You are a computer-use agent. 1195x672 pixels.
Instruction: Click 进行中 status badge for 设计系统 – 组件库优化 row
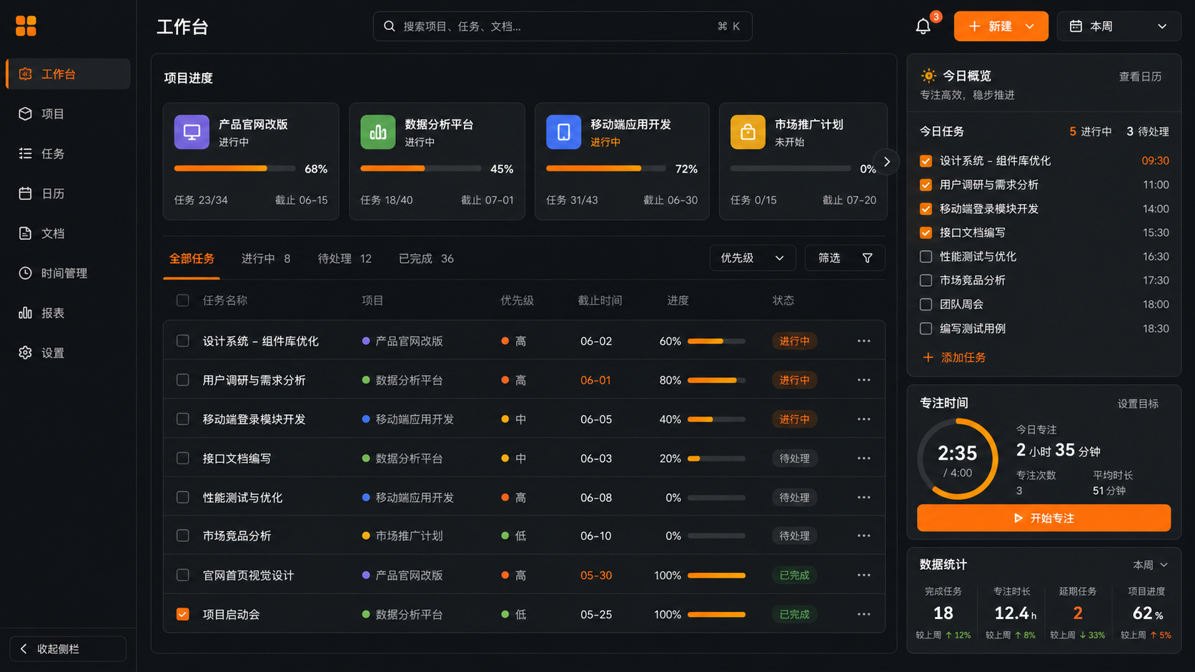tap(794, 341)
